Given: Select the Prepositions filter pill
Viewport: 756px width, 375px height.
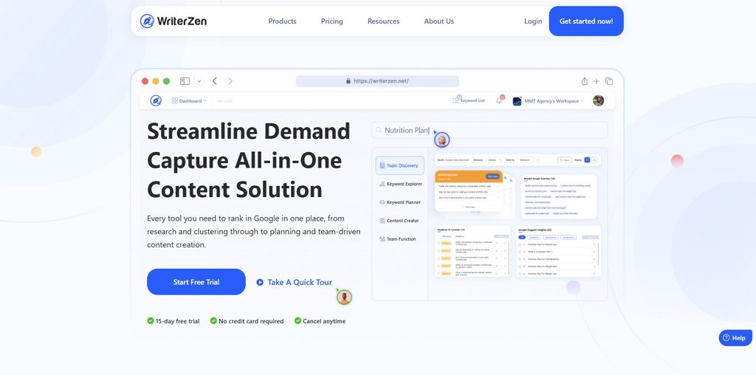Looking at the screenshot, I should (550, 237).
